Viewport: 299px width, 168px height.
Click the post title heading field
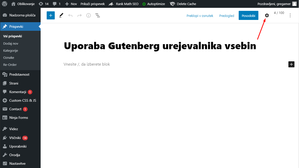click(x=160, y=46)
